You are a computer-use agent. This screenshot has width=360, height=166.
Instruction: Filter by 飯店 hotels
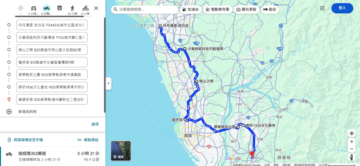[270, 9]
